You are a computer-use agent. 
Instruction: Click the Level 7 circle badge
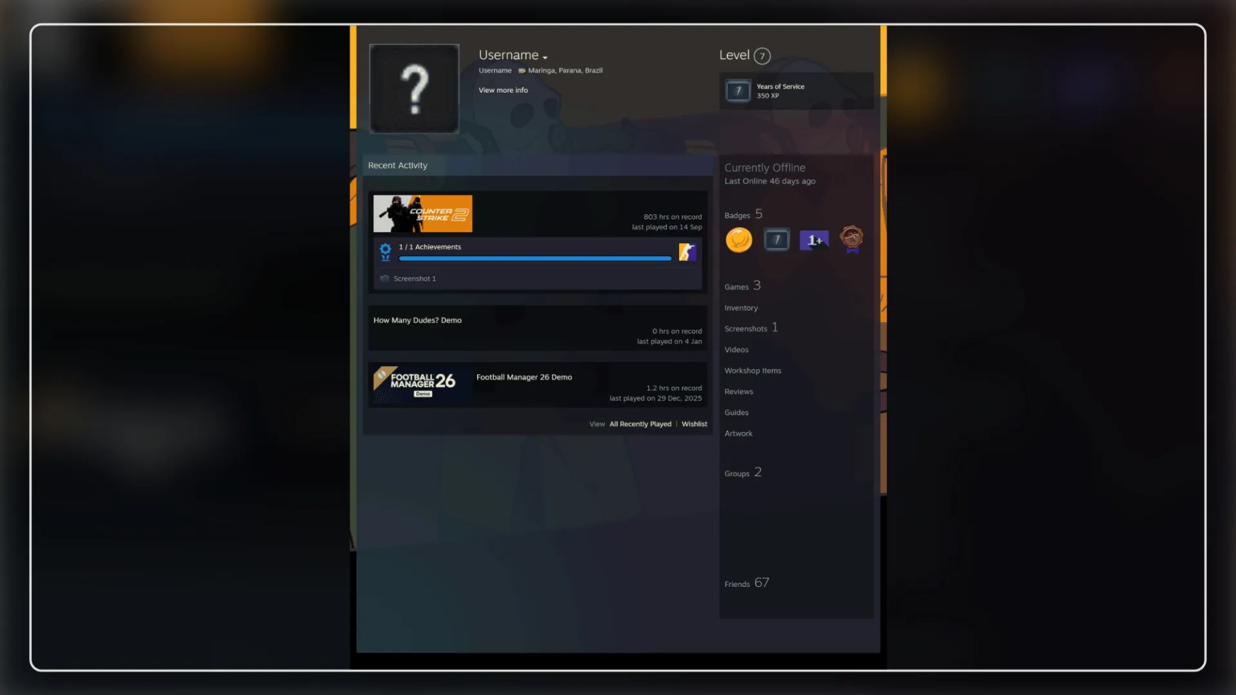click(762, 56)
